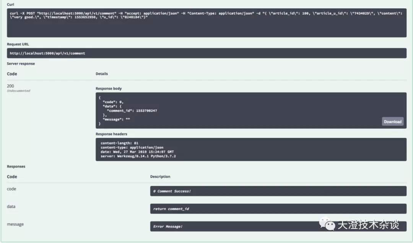413x243 pixels.
Task: Click the '"message": ""' line in response body
Action: click(116, 120)
